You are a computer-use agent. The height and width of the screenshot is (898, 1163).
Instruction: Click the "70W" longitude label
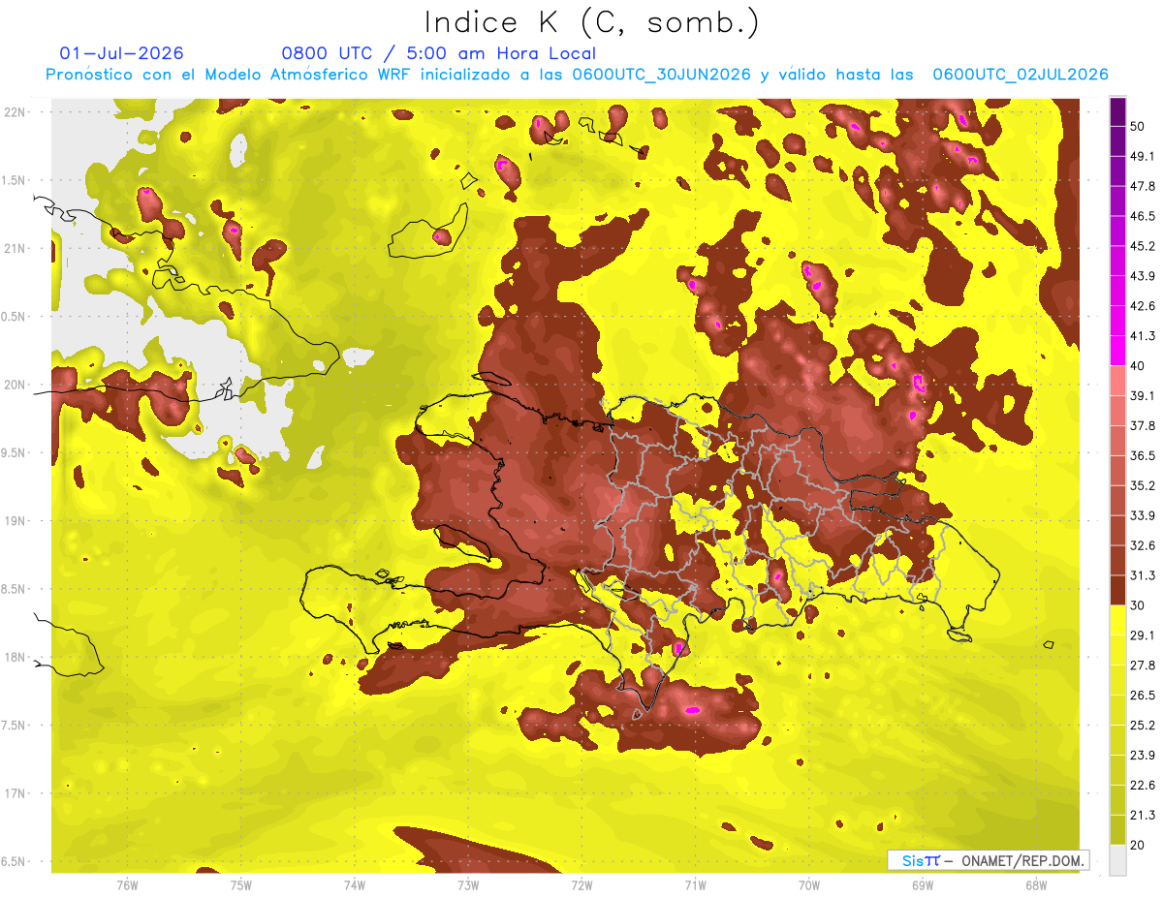[x=809, y=884]
